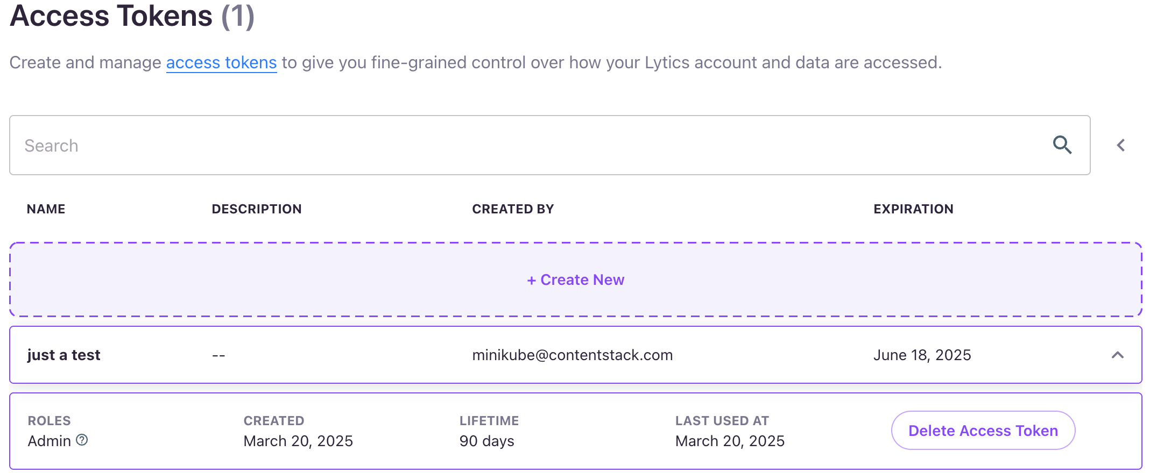Click the magnifying glass search icon

pos(1062,145)
